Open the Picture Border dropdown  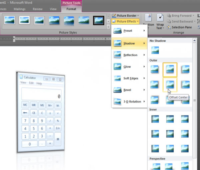tap(125, 16)
